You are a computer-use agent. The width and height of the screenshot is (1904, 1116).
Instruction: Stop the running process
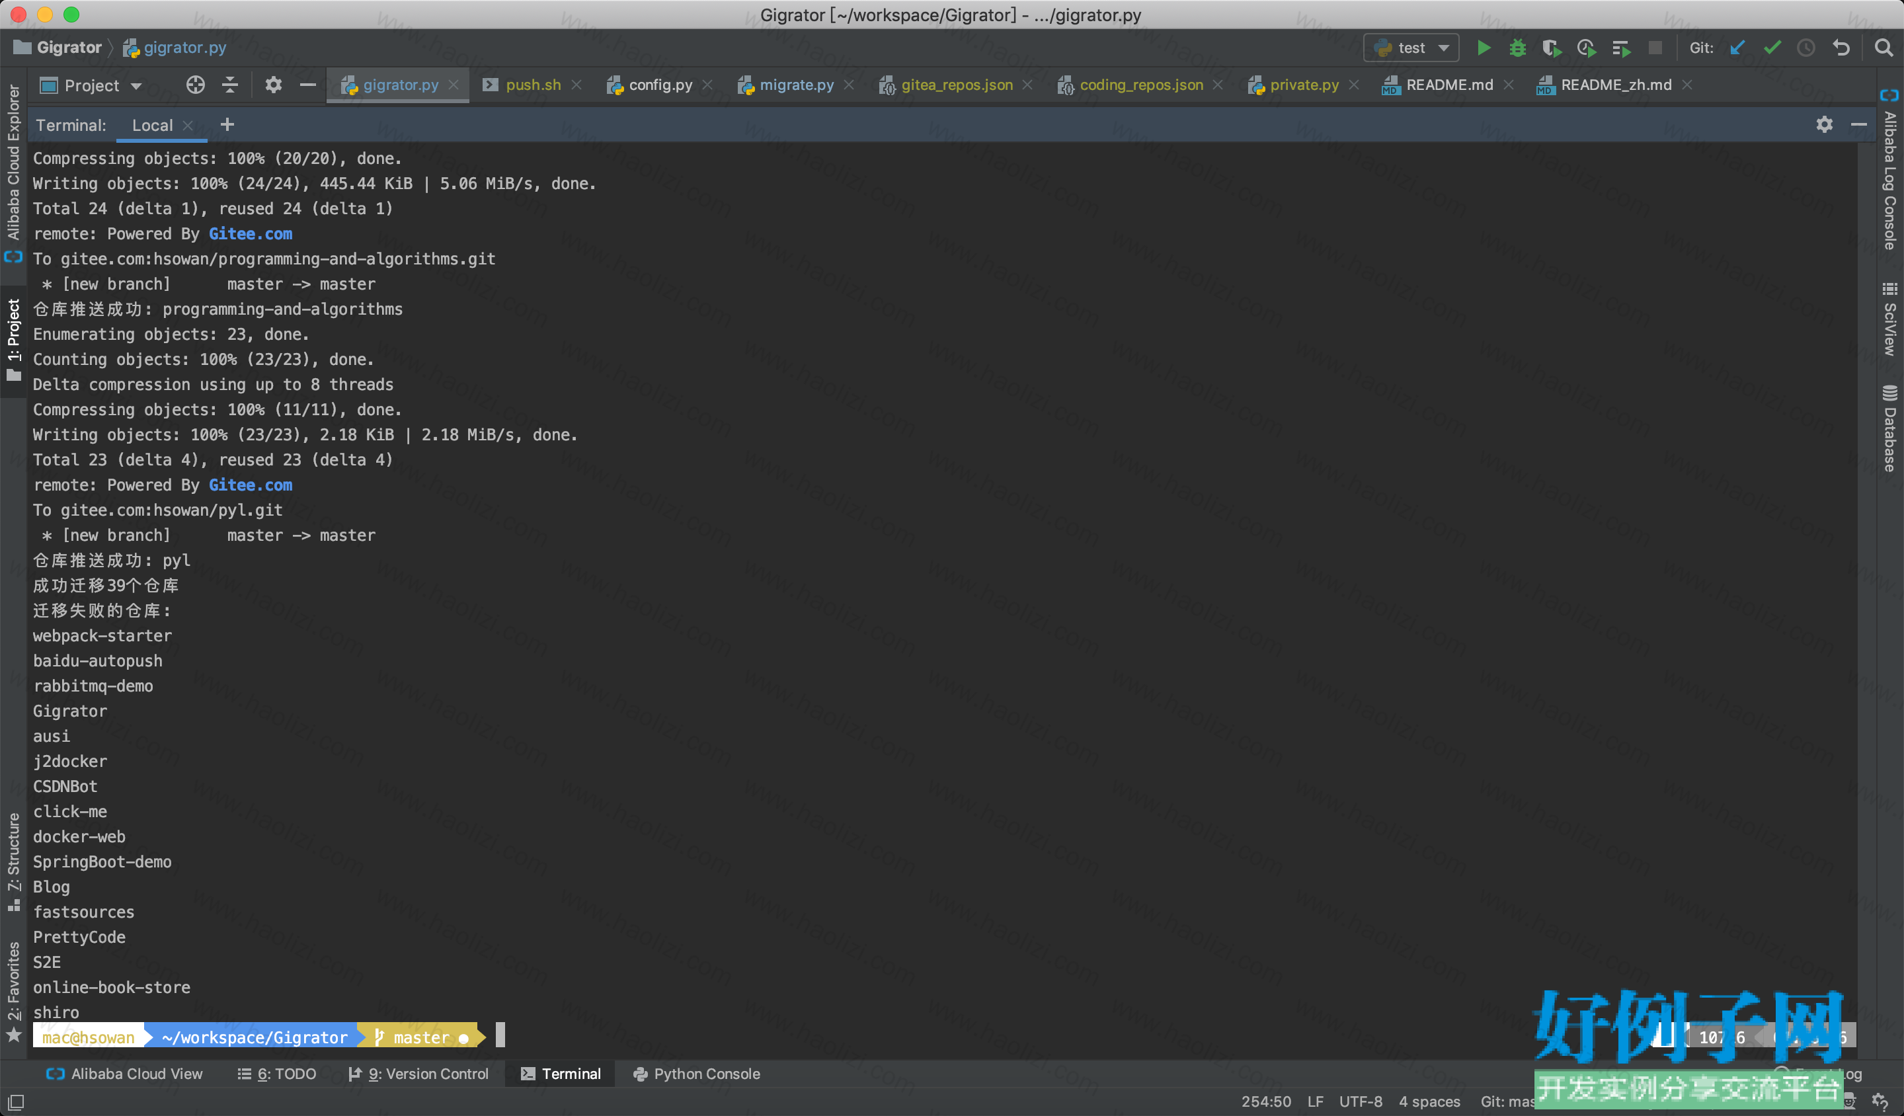[x=1655, y=48]
